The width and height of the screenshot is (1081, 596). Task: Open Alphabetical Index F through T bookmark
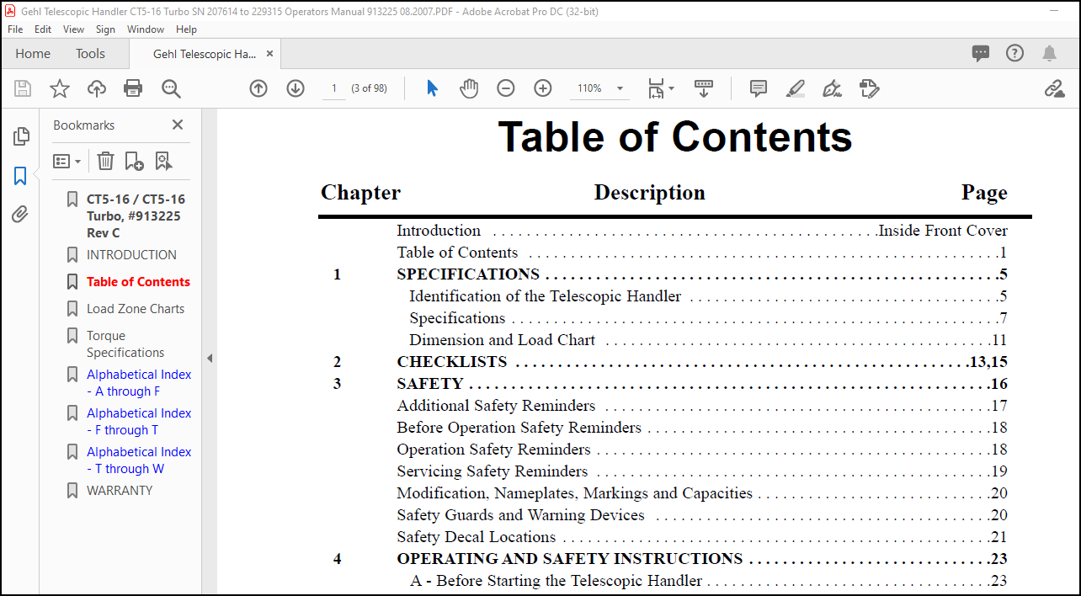[x=139, y=421]
